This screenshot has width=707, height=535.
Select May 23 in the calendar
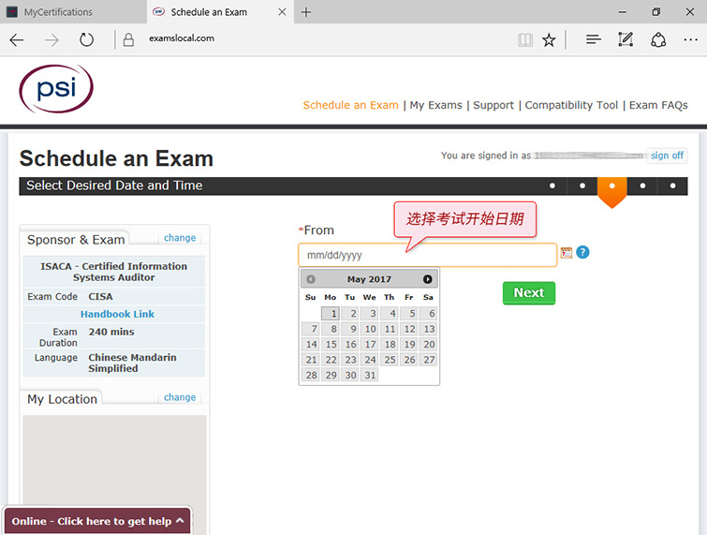tap(350, 360)
